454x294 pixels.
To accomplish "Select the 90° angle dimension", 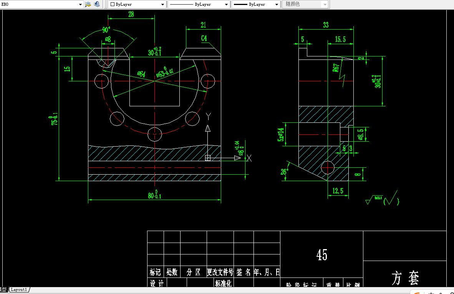I will pyautogui.click(x=106, y=30).
